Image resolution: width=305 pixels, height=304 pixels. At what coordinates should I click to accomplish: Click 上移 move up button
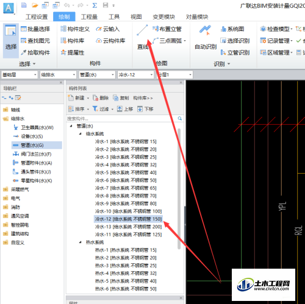pos(125,109)
